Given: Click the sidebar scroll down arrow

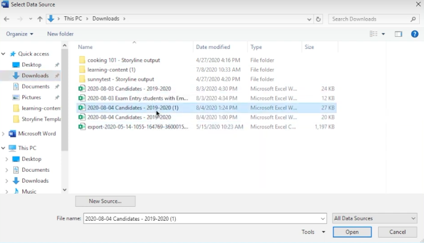Looking at the screenshot, I should [x=64, y=190].
